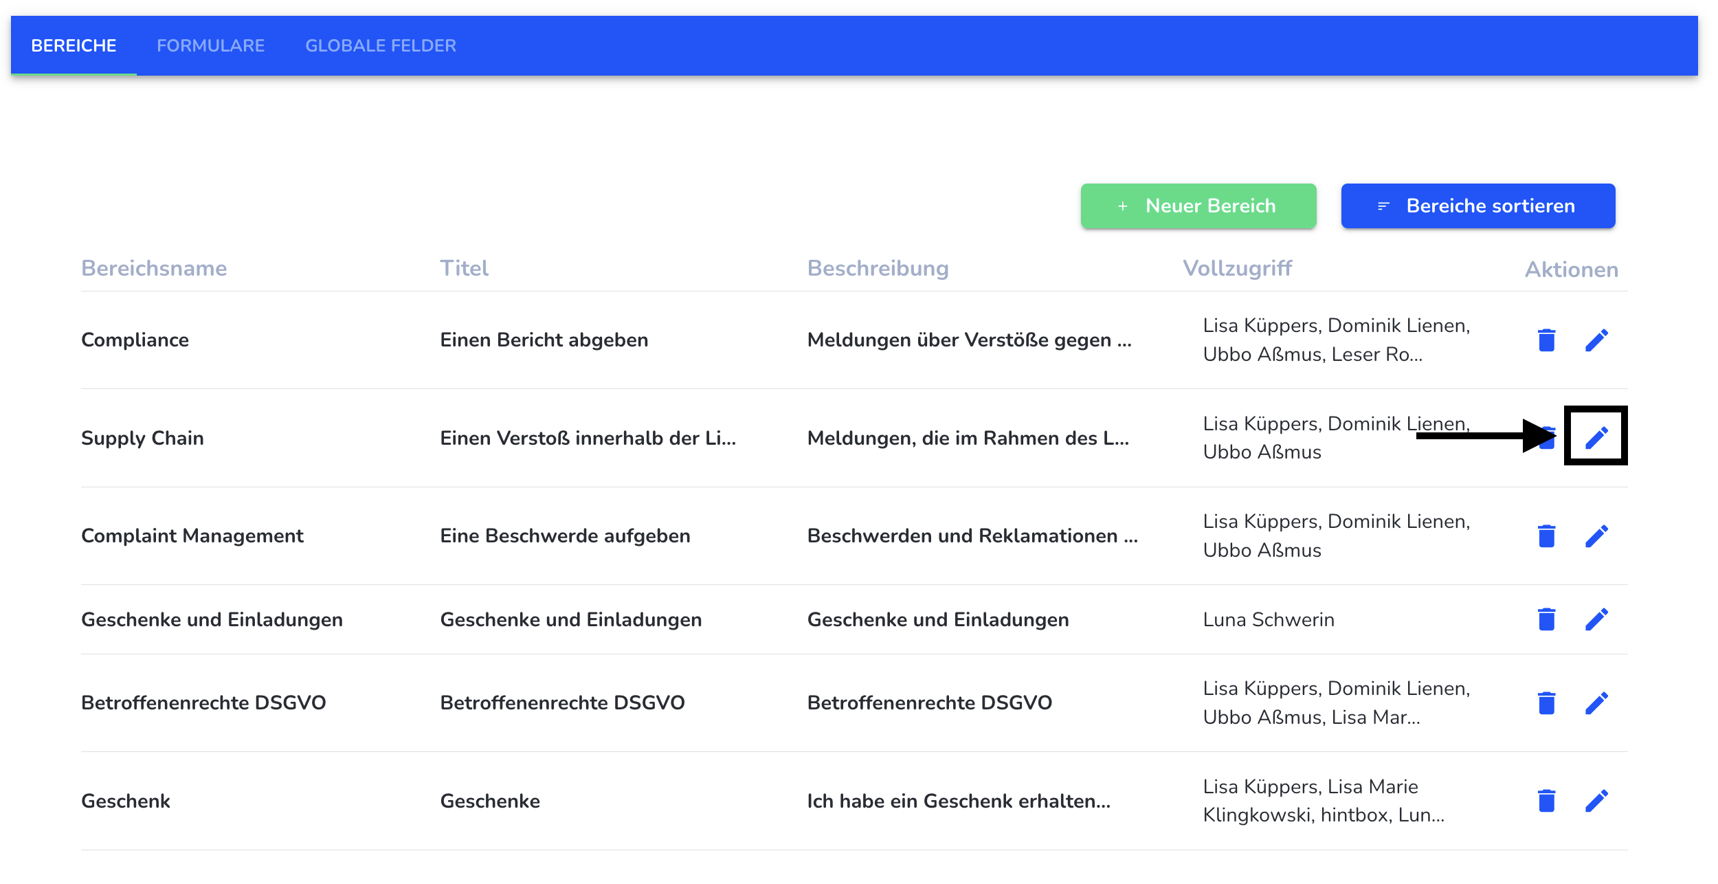Select the Complaint Management area name

point(192,536)
